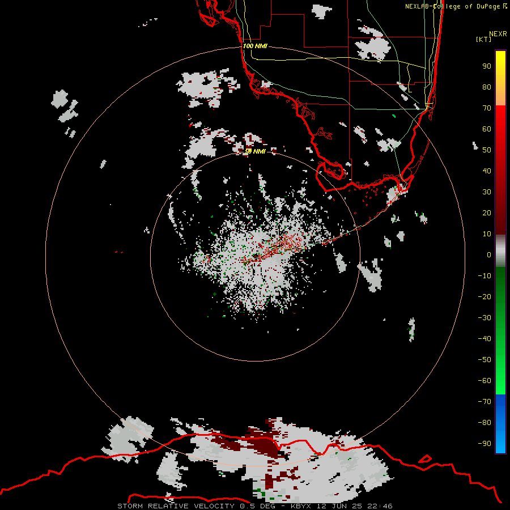Click the 40 value on the velocity scale

click(487, 171)
